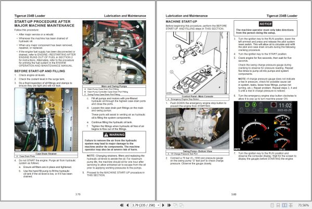Select the continuous facing layout
Image resolution: width=312 pixels, height=209 pixels.
pos(291,205)
